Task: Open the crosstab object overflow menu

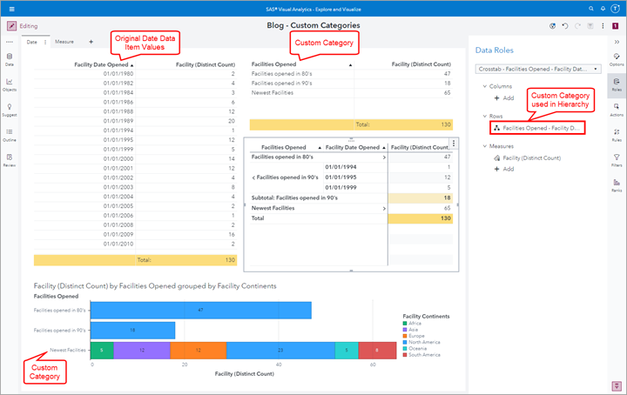Action: tap(454, 144)
